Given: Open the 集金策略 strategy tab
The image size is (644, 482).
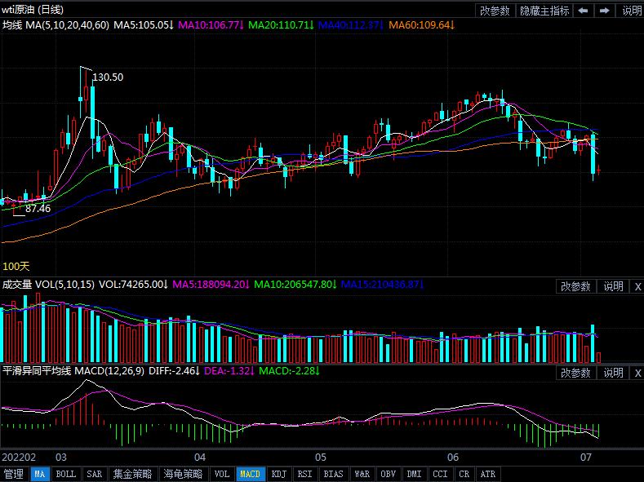Looking at the screenshot, I should point(132,474).
